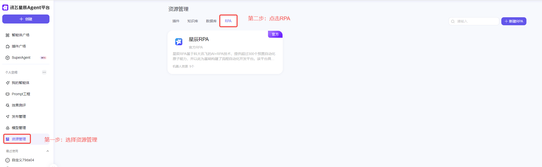Open SuperAgent beta item
542x167 pixels.
click(21, 57)
